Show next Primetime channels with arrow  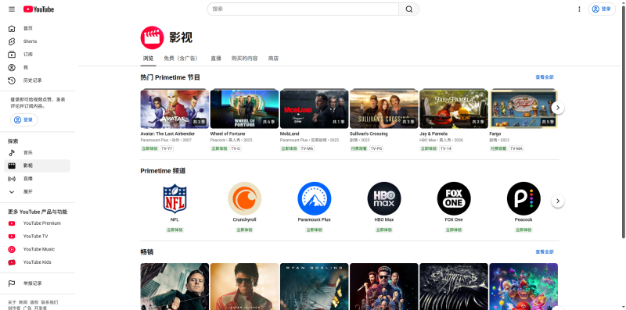[x=558, y=201]
